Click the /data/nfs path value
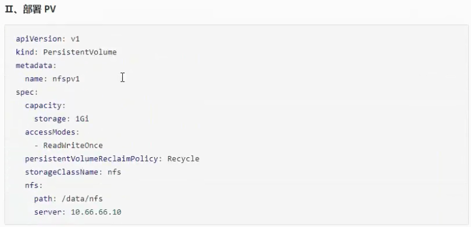471x227 pixels. 84,199
